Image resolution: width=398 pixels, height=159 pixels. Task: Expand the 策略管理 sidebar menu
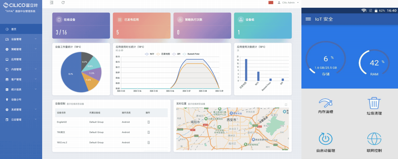[21, 49]
